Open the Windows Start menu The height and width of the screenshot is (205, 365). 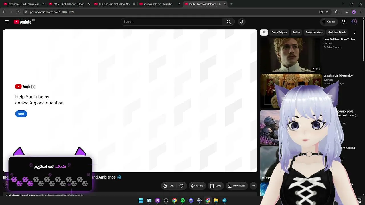tap(141, 201)
